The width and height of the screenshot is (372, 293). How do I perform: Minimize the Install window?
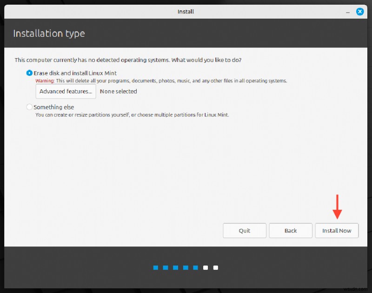click(348, 12)
